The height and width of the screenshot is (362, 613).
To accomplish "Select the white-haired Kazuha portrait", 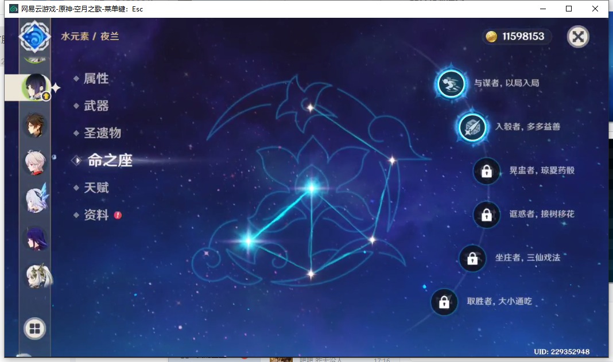I will (36, 162).
